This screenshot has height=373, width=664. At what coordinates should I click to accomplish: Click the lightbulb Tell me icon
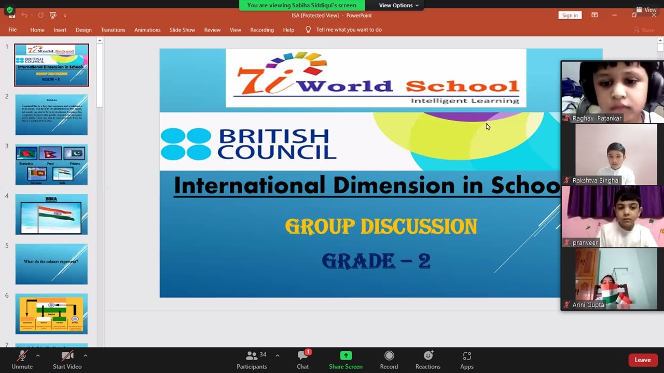[308, 30]
